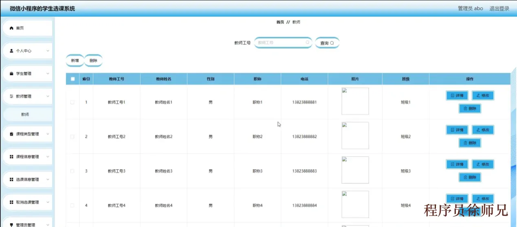This screenshot has height=227, width=517.
Task: Click 退出登录 to log out
Action: [499, 9]
